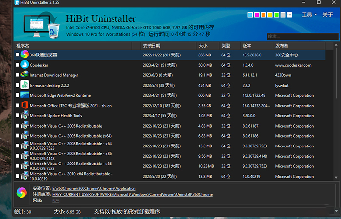This screenshot has width=341, height=219.
Task: Select the 2.55 GB size cell
Action: 205,106
